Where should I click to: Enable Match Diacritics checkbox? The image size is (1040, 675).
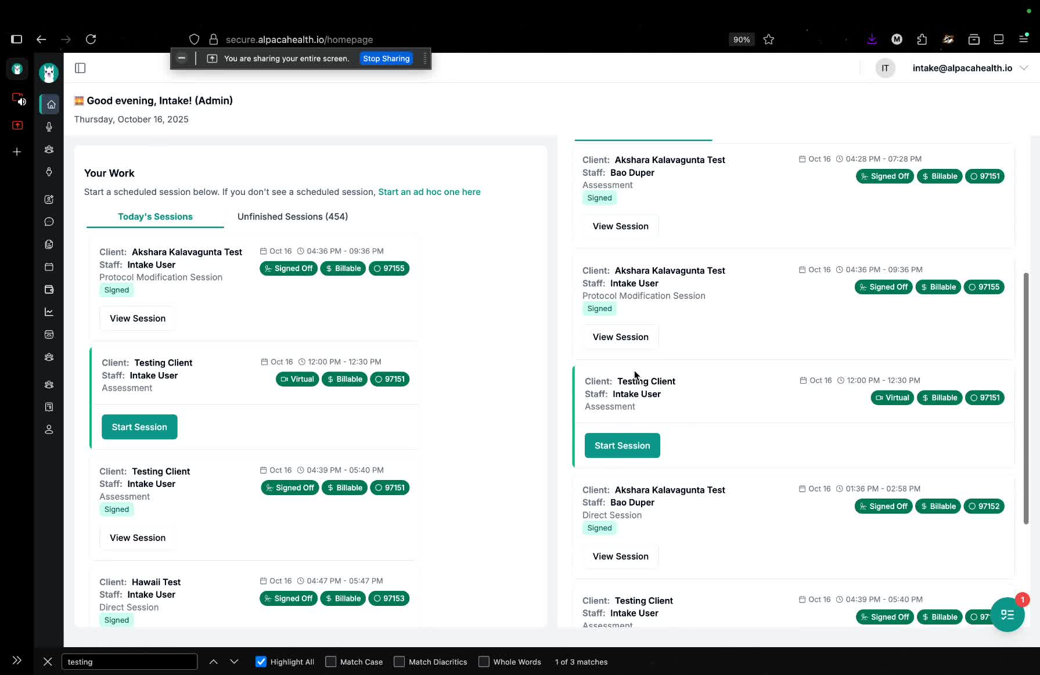400,662
